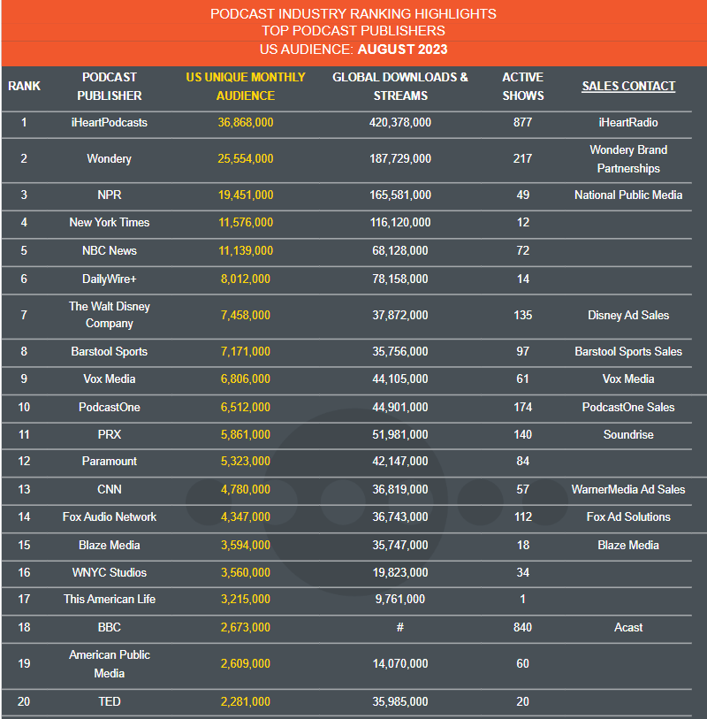
Task: Click the Barstool Sports Sales contact
Action: (628, 351)
